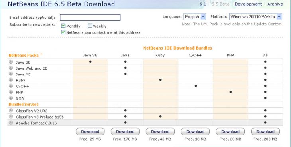Toggle the Monthly newsletter checkbox
Viewport: 291px width, 147px height.
click(63, 26)
